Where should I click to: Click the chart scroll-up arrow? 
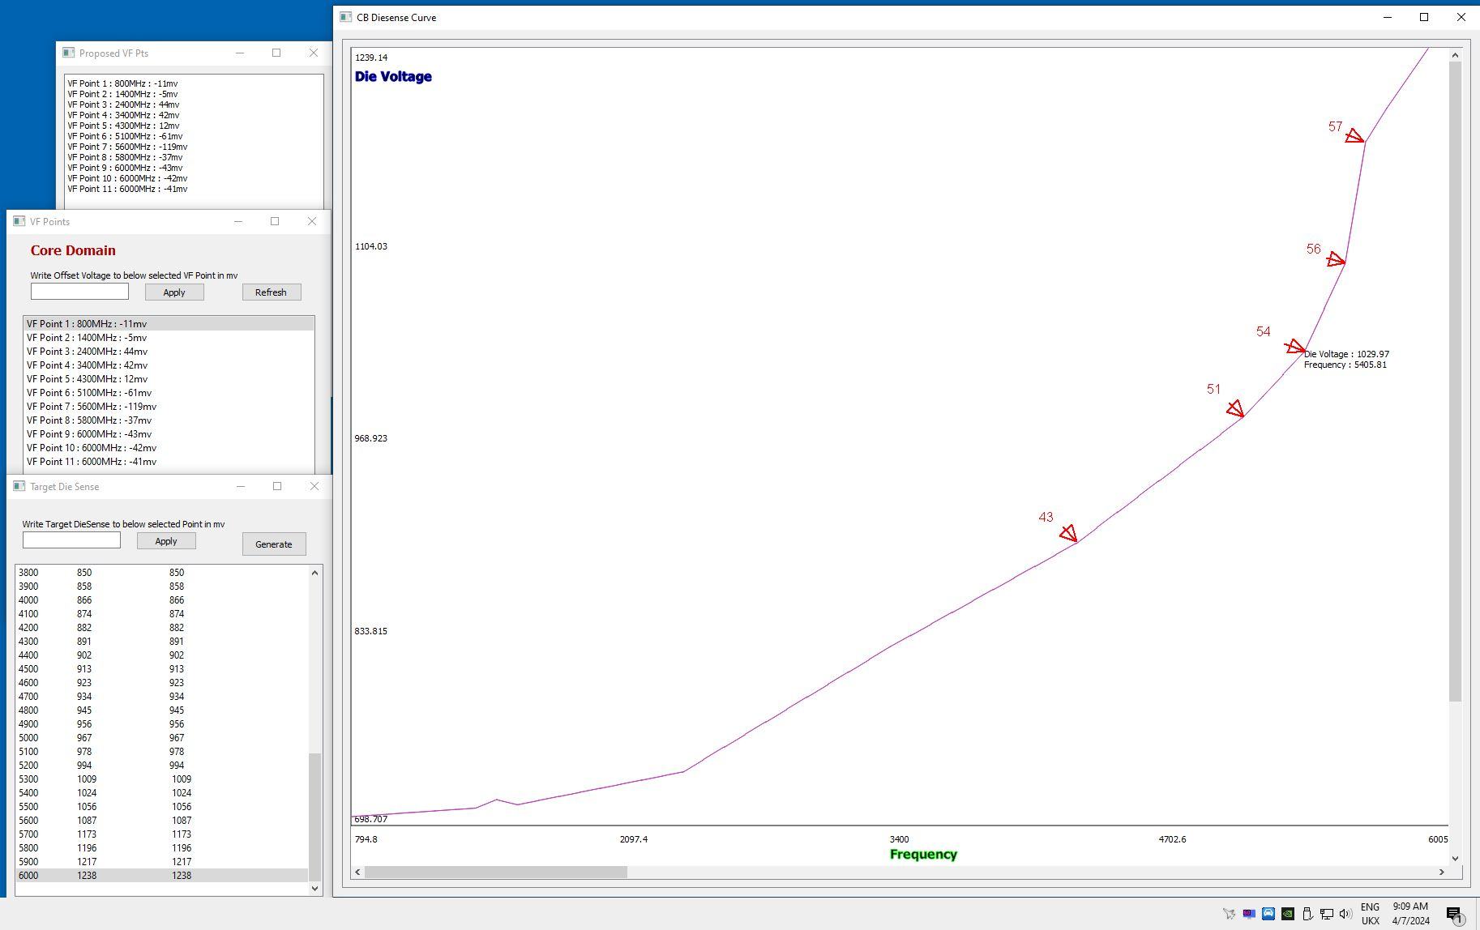pyautogui.click(x=1455, y=55)
